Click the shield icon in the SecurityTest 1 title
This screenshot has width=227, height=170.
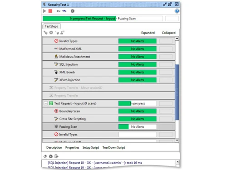coord(44,5)
